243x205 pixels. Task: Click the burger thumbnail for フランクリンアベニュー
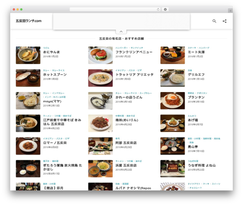100,55
